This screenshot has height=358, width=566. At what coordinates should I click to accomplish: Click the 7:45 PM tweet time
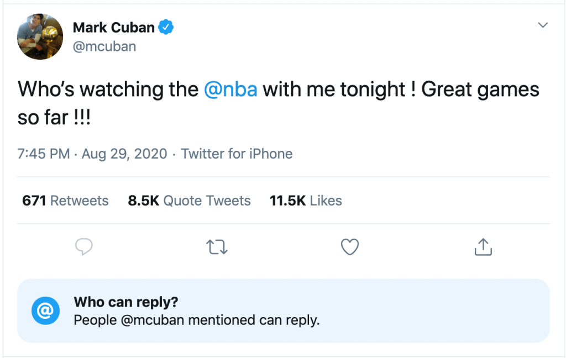click(x=44, y=154)
